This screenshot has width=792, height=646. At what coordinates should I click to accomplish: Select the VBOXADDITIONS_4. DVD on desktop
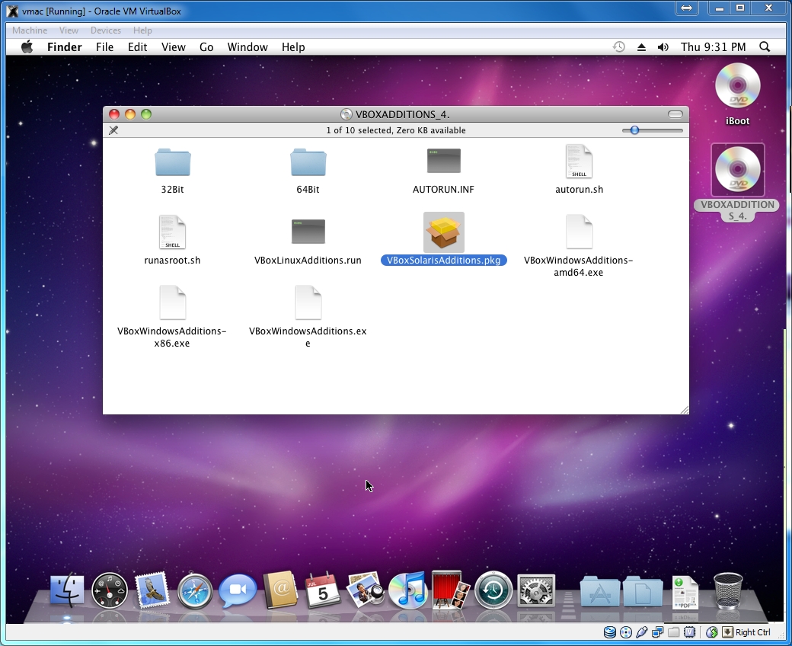point(737,170)
